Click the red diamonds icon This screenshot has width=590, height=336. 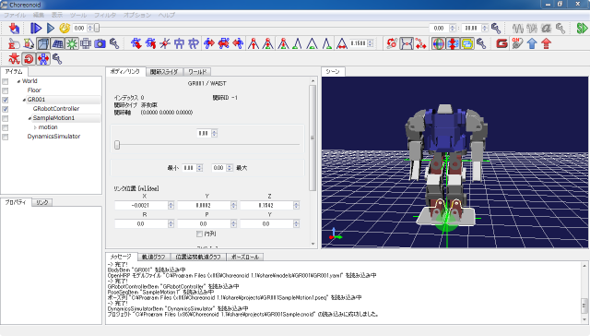tap(420, 43)
